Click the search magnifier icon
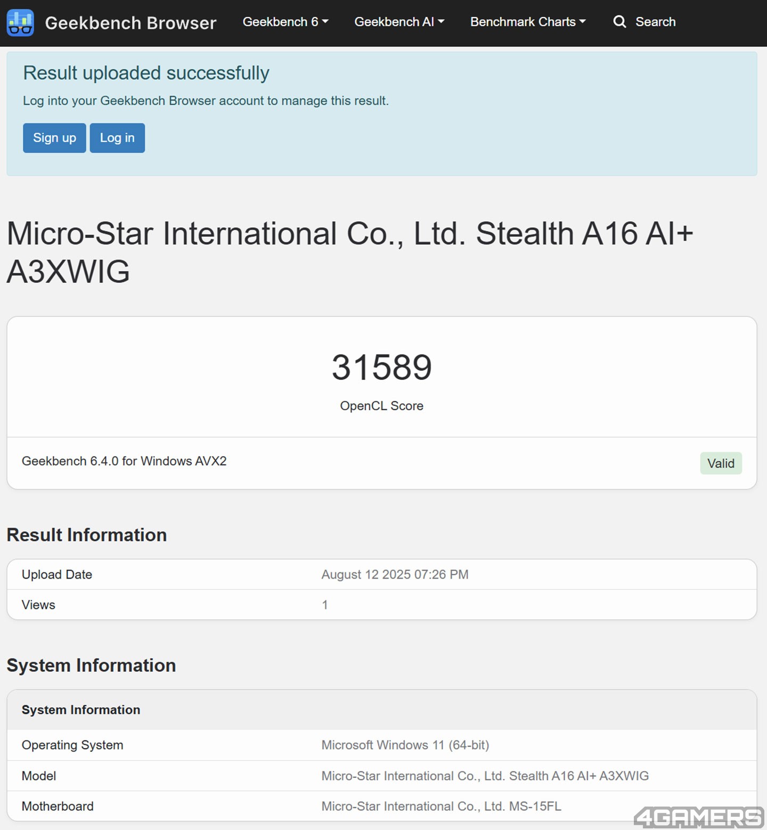 click(x=619, y=22)
